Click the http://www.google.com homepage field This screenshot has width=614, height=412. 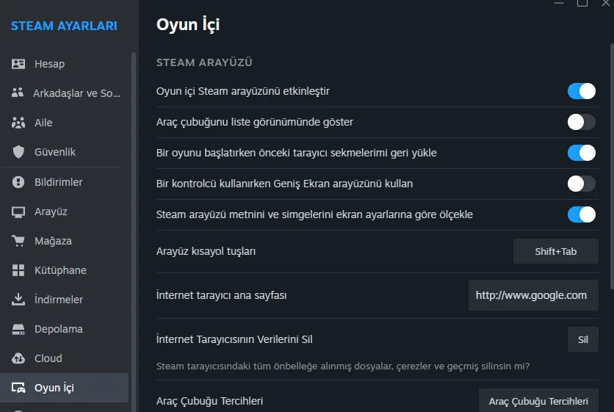[533, 295]
